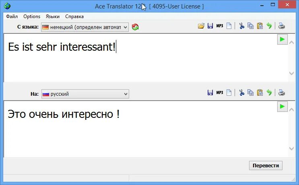299x185 pixels.
Task: Open the Справка menu
Action: [x=74, y=16]
